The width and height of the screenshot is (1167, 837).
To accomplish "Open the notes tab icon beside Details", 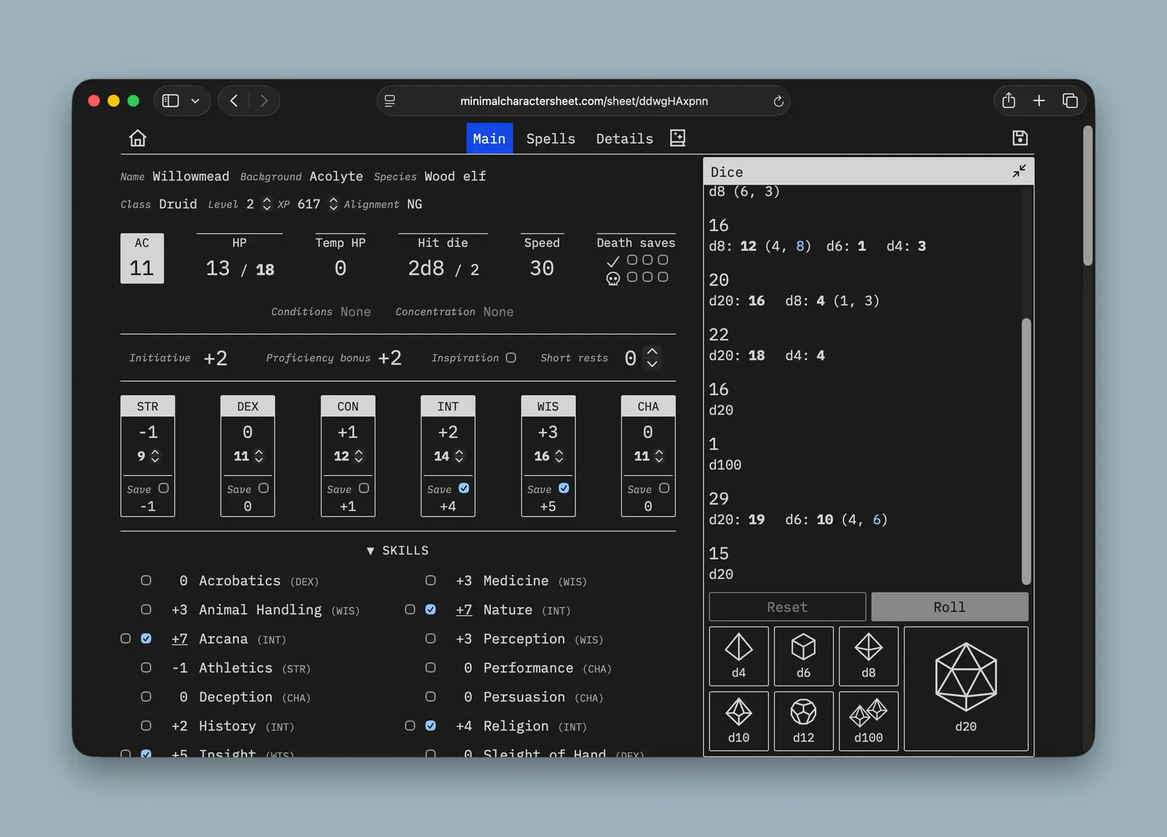I will 678,139.
